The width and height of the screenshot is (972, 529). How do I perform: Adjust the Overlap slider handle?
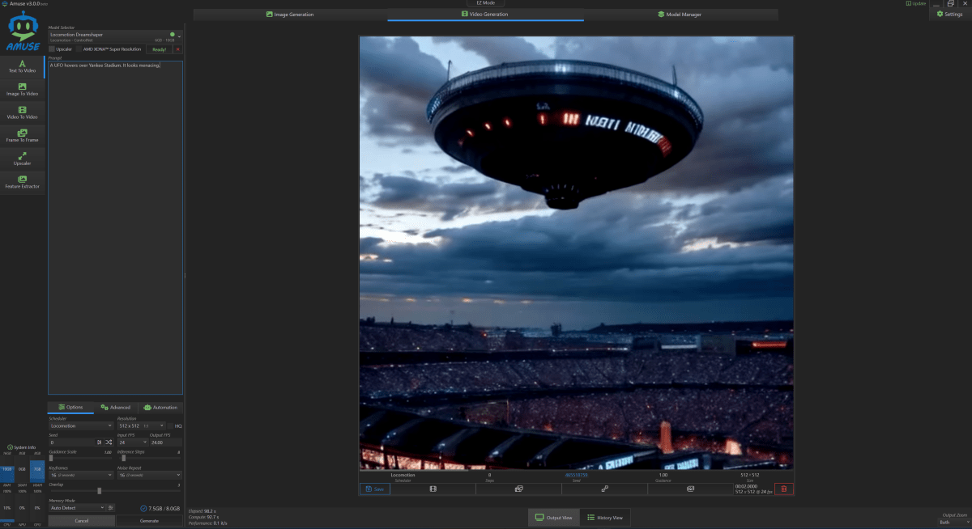tap(99, 491)
